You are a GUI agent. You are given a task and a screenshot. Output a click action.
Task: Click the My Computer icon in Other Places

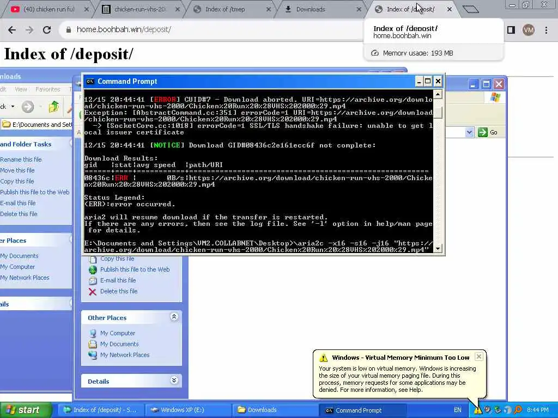[x=93, y=333]
